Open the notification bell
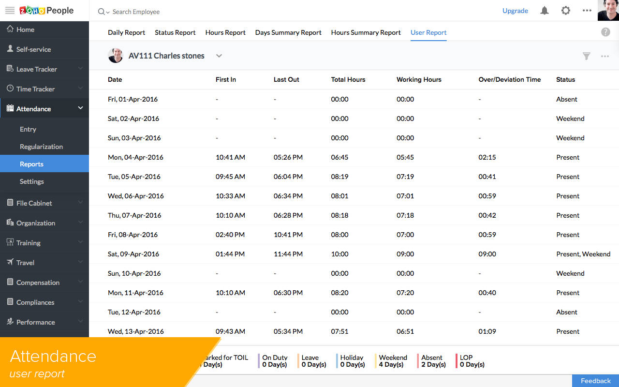This screenshot has width=619, height=387. click(x=544, y=10)
